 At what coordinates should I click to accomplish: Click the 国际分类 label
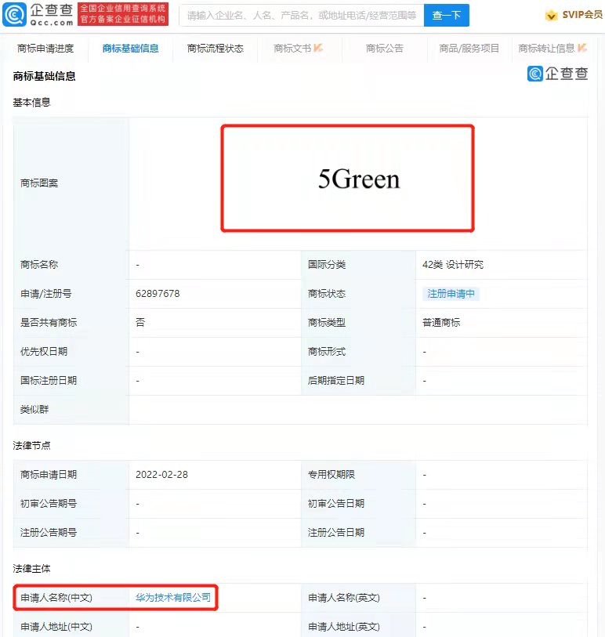click(x=327, y=265)
